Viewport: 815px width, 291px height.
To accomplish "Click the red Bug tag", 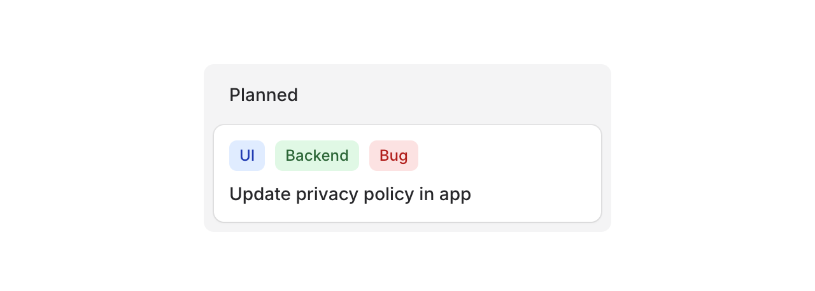I will pos(393,156).
